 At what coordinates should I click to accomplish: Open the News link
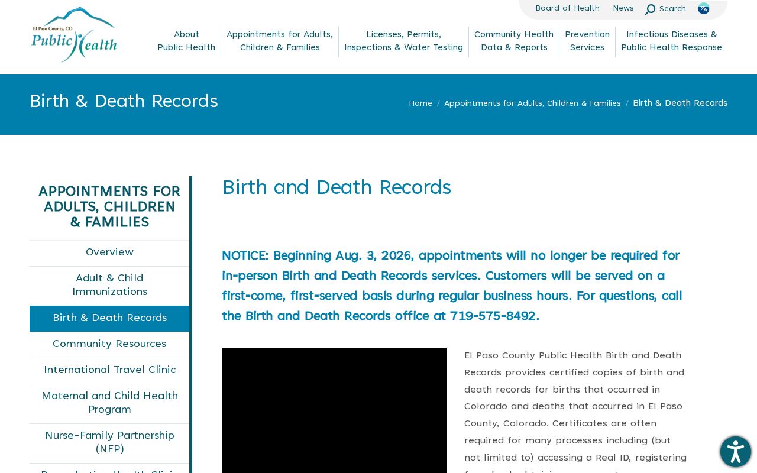tap(623, 8)
